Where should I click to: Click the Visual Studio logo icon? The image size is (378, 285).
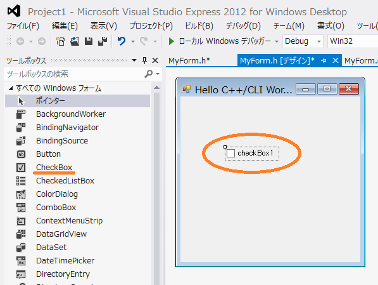tap(14, 11)
